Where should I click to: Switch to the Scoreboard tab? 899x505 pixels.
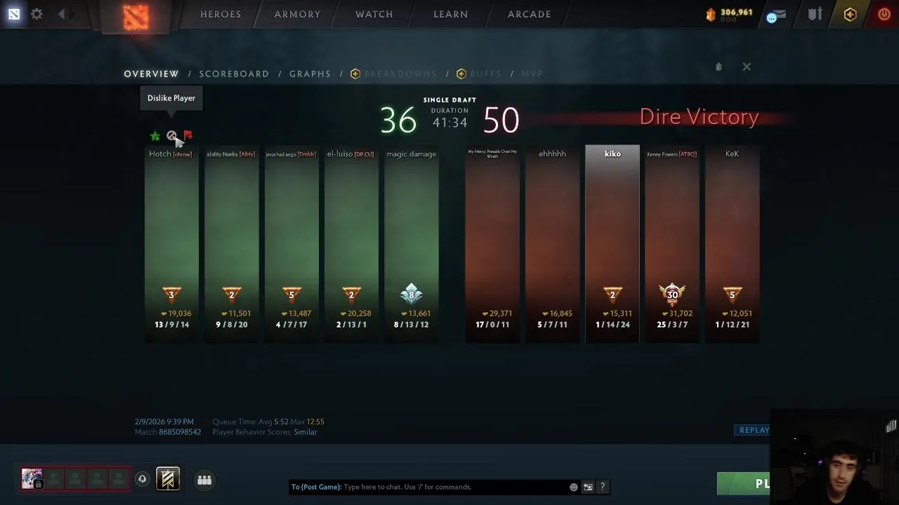pos(234,74)
